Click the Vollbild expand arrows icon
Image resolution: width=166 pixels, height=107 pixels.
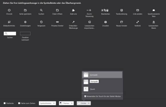[138, 22]
